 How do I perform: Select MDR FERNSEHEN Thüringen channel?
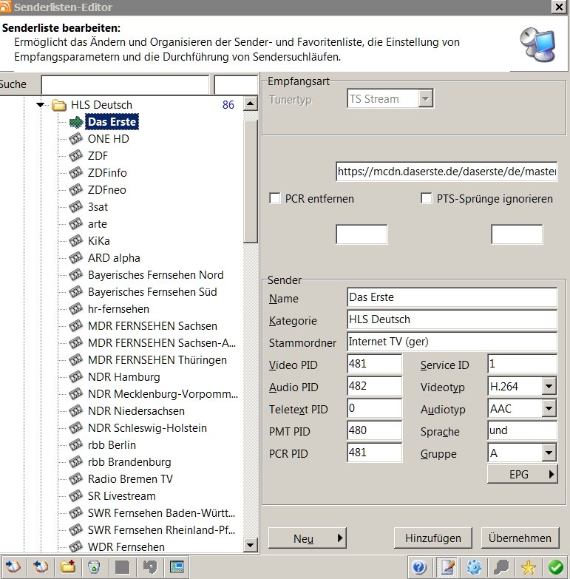pos(157,359)
